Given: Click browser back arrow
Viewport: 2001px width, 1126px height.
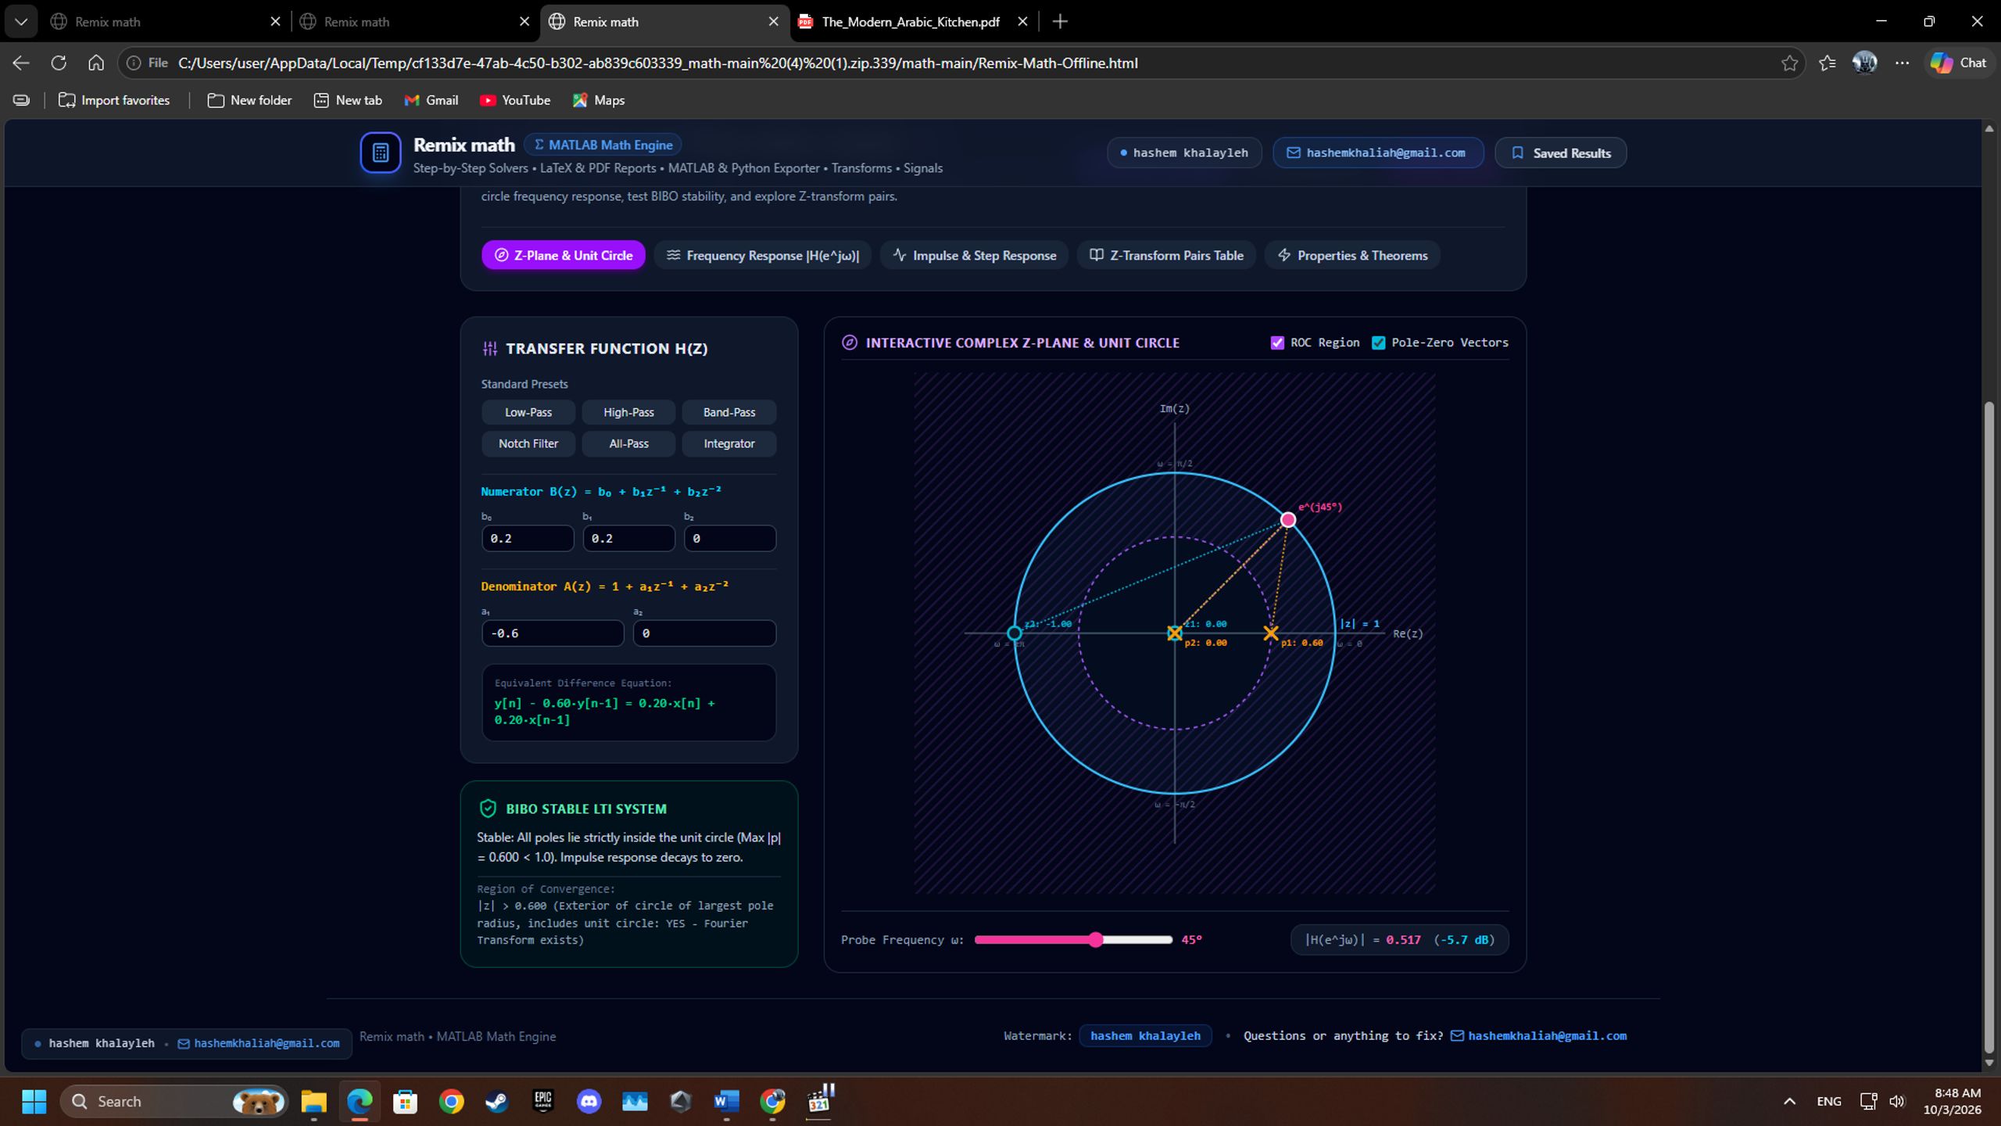Looking at the screenshot, I should pyautogui.click(x=21, y=63).
